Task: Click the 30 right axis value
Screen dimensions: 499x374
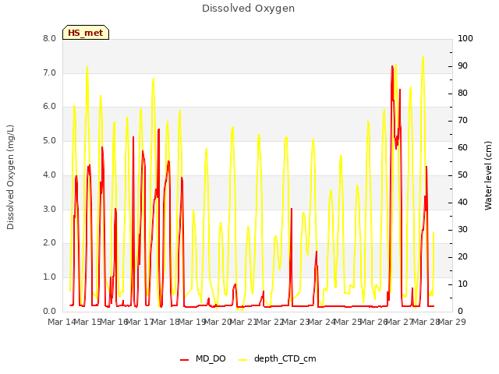Action: (462, 229)
